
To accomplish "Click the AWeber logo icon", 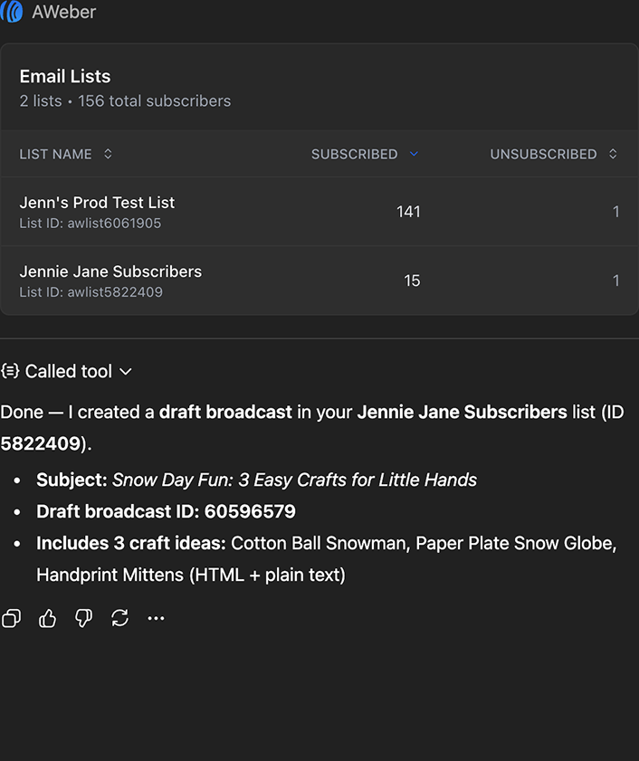I will click(12, 13).
